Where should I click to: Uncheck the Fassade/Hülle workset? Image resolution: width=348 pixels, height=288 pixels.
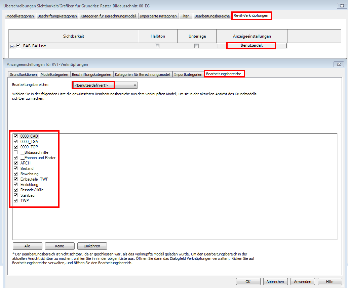click(x=15, y=190)
